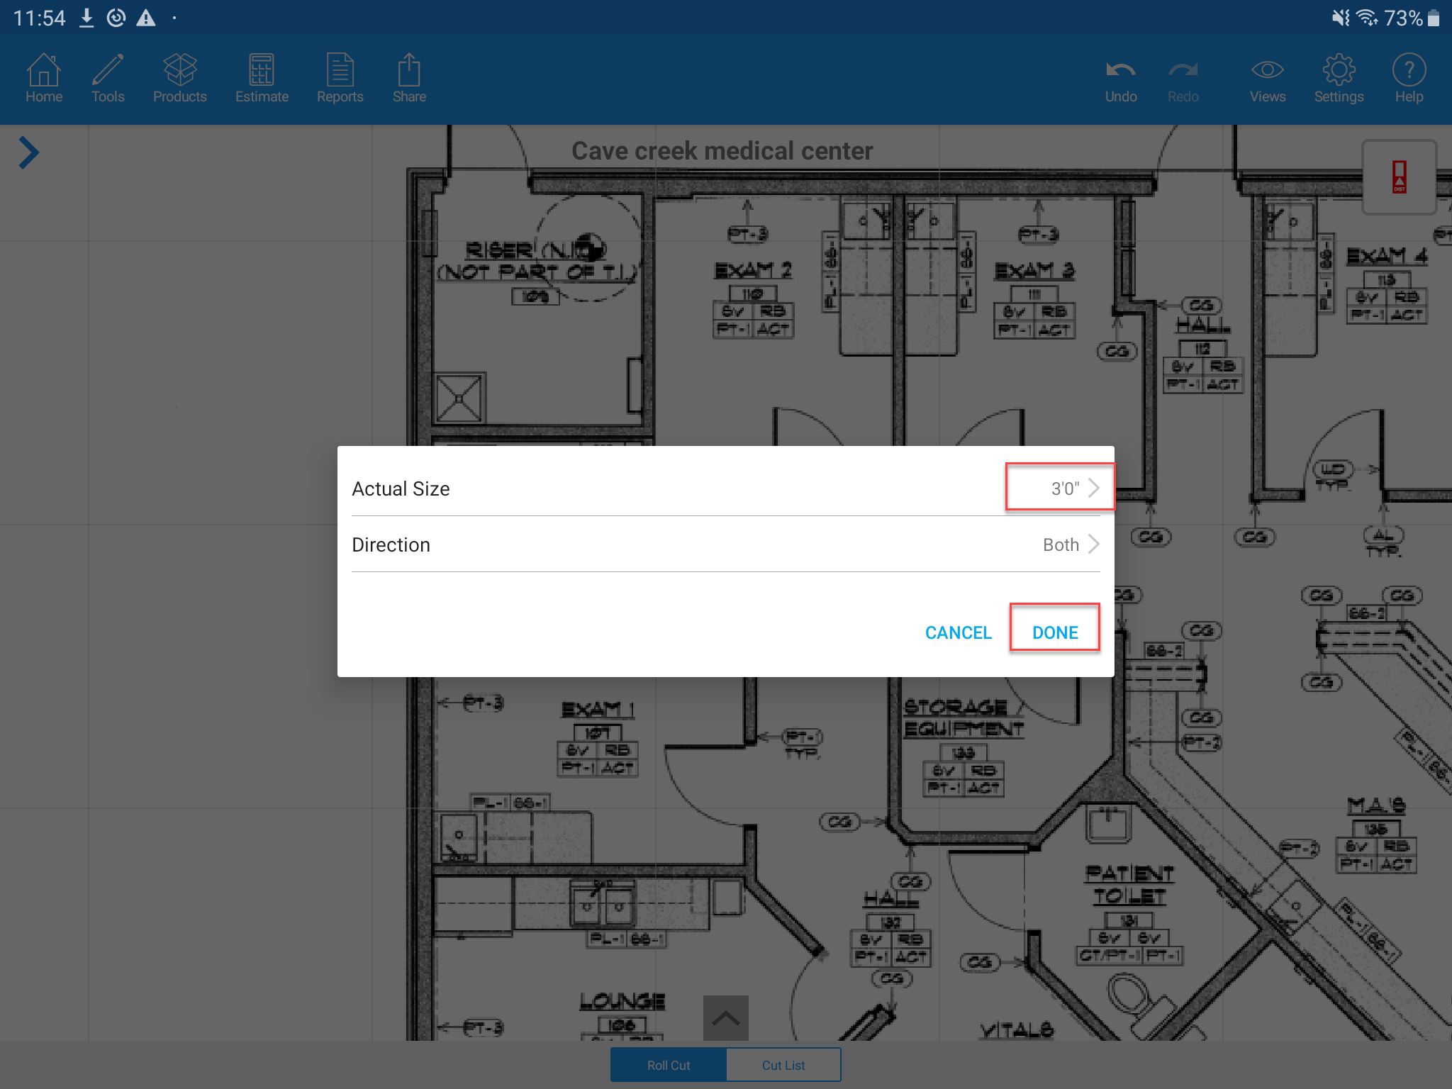Viewport: 1452px width, 1089px height.
Task: Open the Help question mark icon
Action: coord(1409,78)
